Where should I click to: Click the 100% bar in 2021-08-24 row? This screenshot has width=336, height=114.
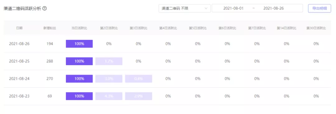[79, 79]
